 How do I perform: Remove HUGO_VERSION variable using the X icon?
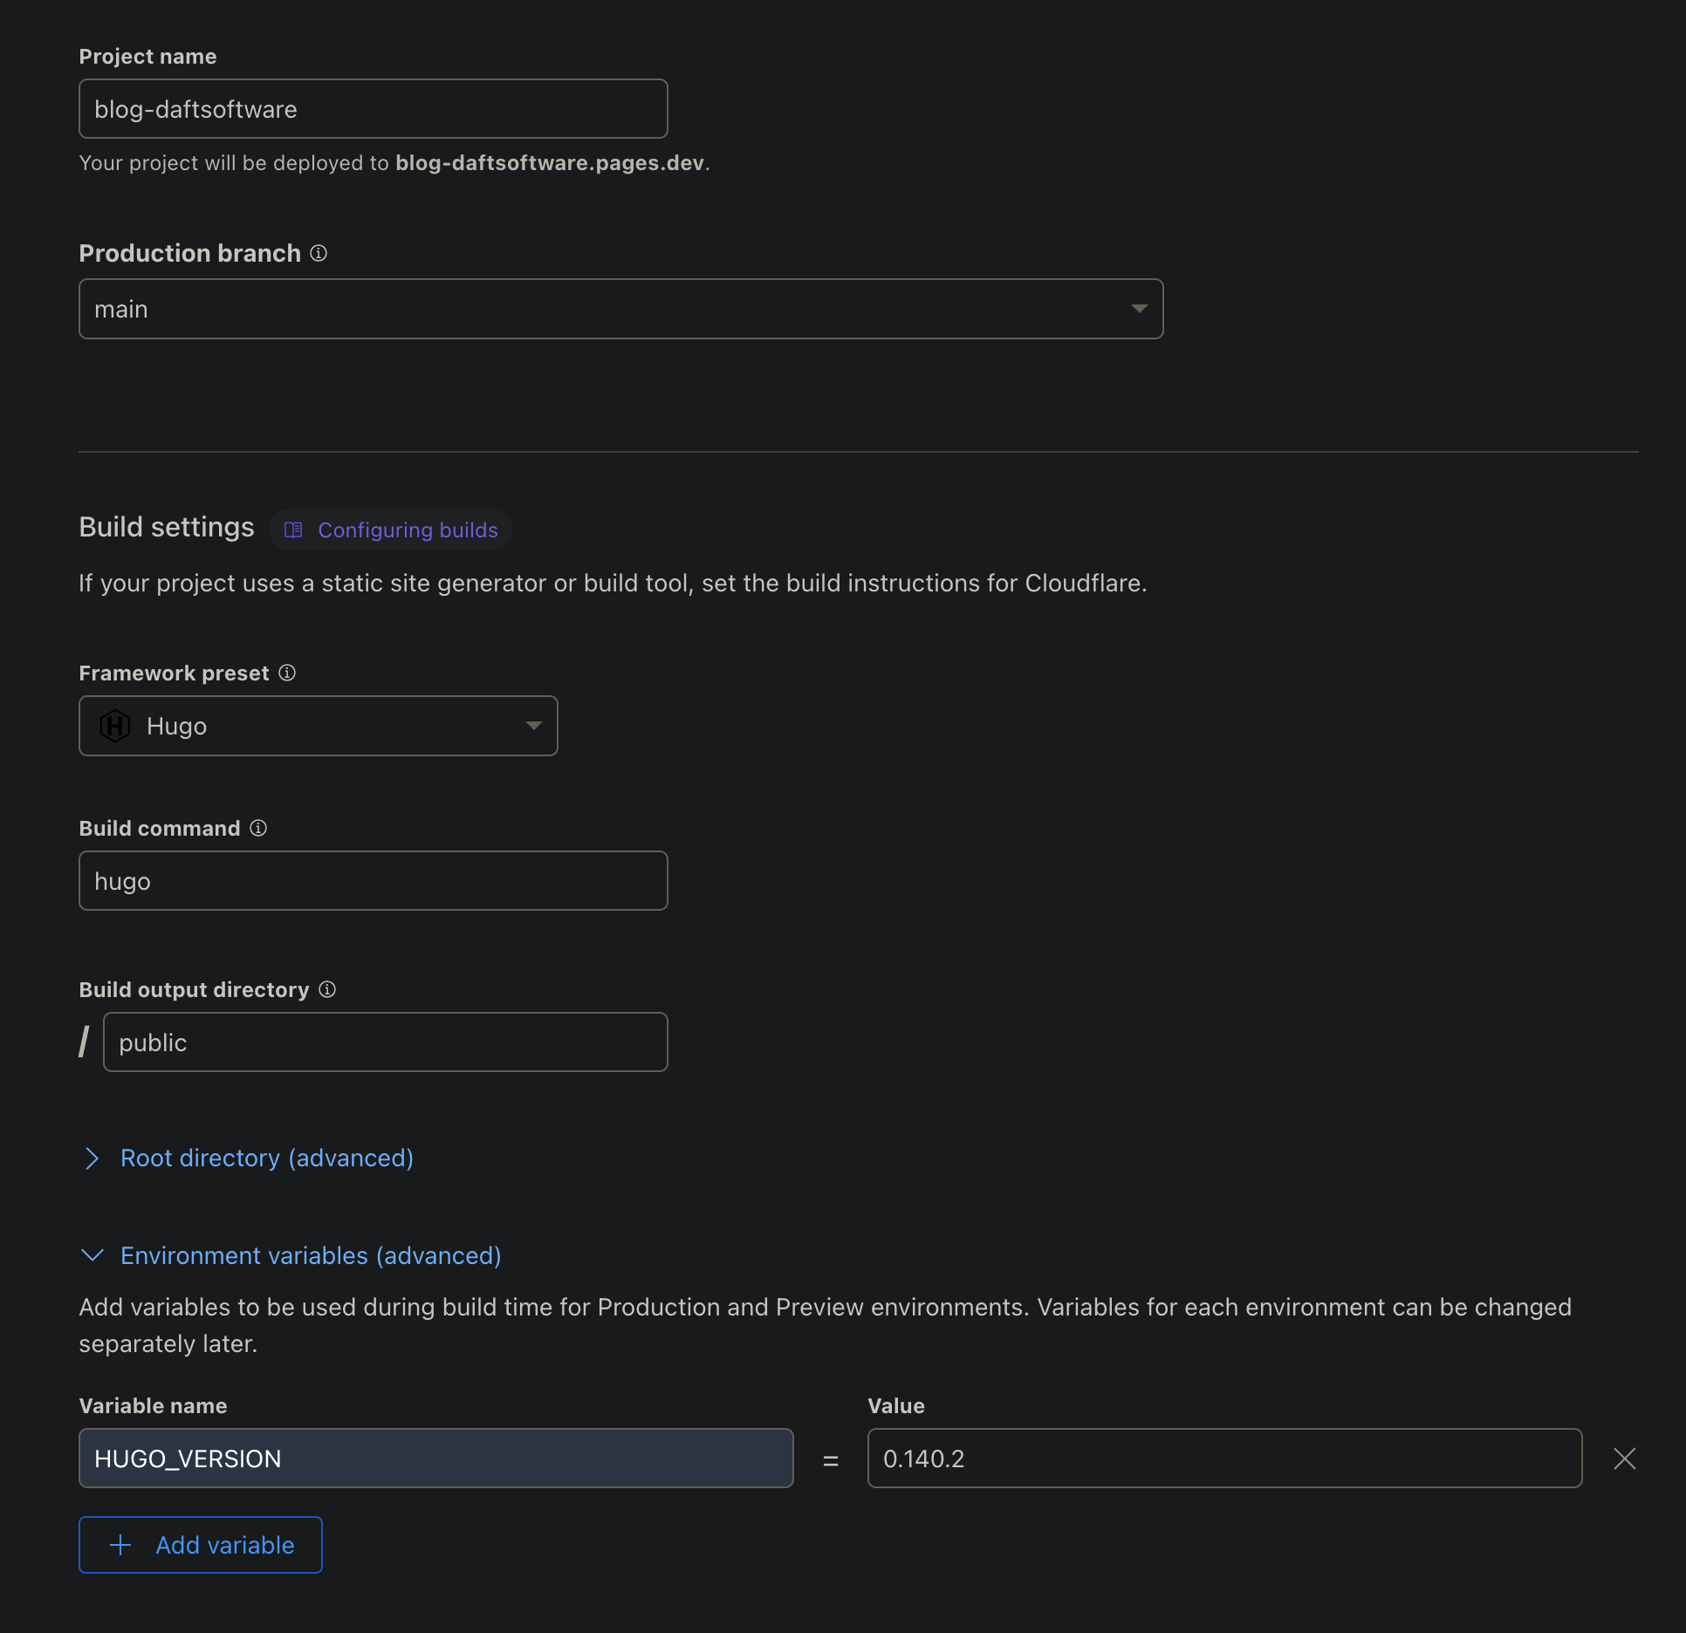[1624, 1458]
